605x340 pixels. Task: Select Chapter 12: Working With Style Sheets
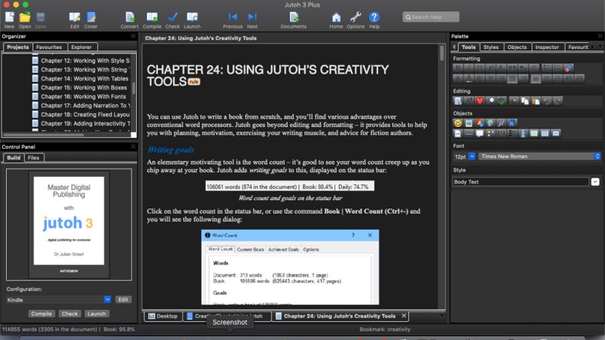click(x=85, y=60)
